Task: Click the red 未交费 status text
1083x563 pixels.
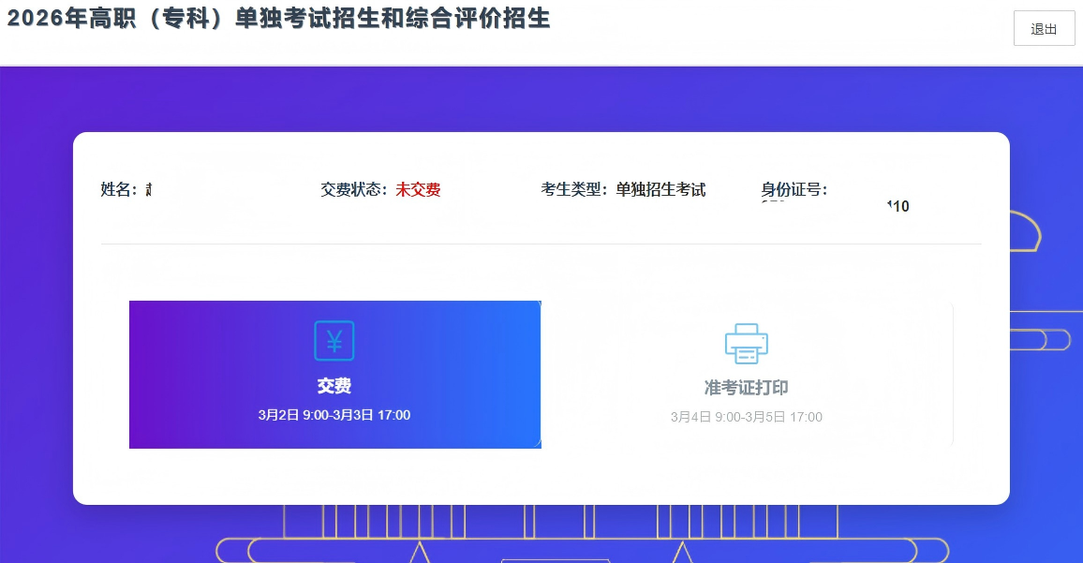Action: click(x=418, y=189)
